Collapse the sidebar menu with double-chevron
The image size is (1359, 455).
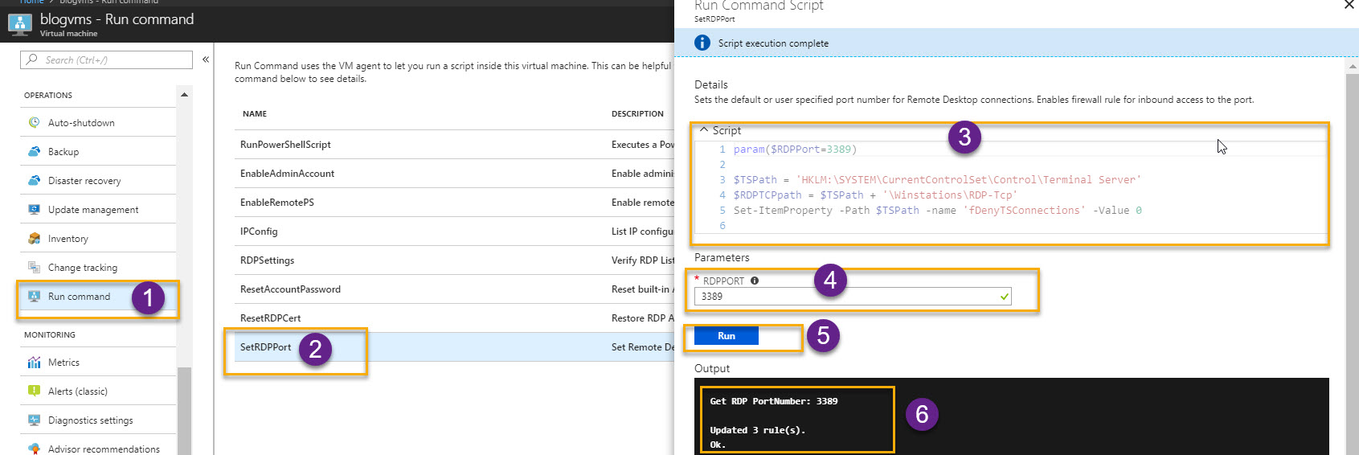coord(206,59)
